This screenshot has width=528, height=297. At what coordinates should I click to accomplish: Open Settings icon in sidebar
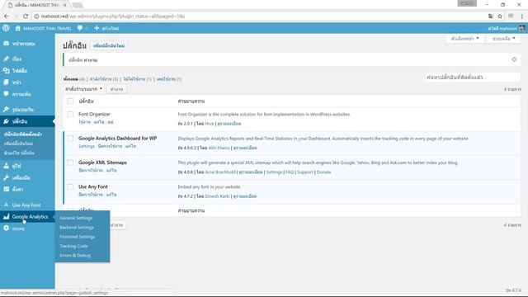6,189
